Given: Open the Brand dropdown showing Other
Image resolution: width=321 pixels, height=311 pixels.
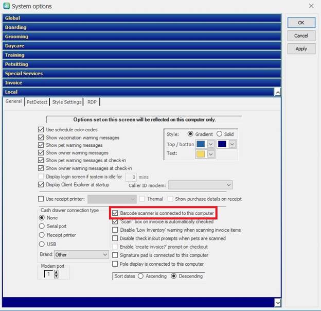Looking at the screenshot, I should click(x=104, y=254).
